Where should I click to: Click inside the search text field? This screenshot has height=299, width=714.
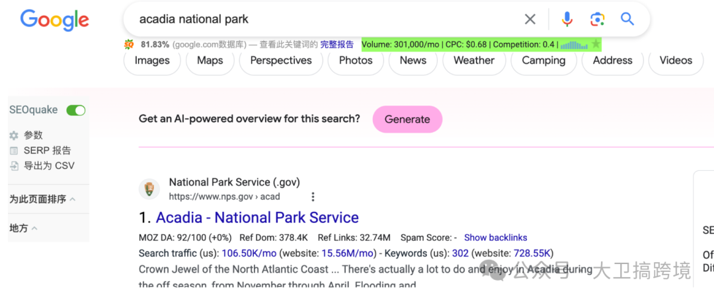(x=317, y=19)
